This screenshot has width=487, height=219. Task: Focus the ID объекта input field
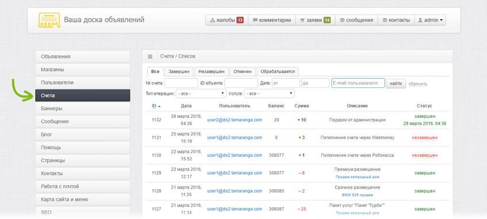241,83
